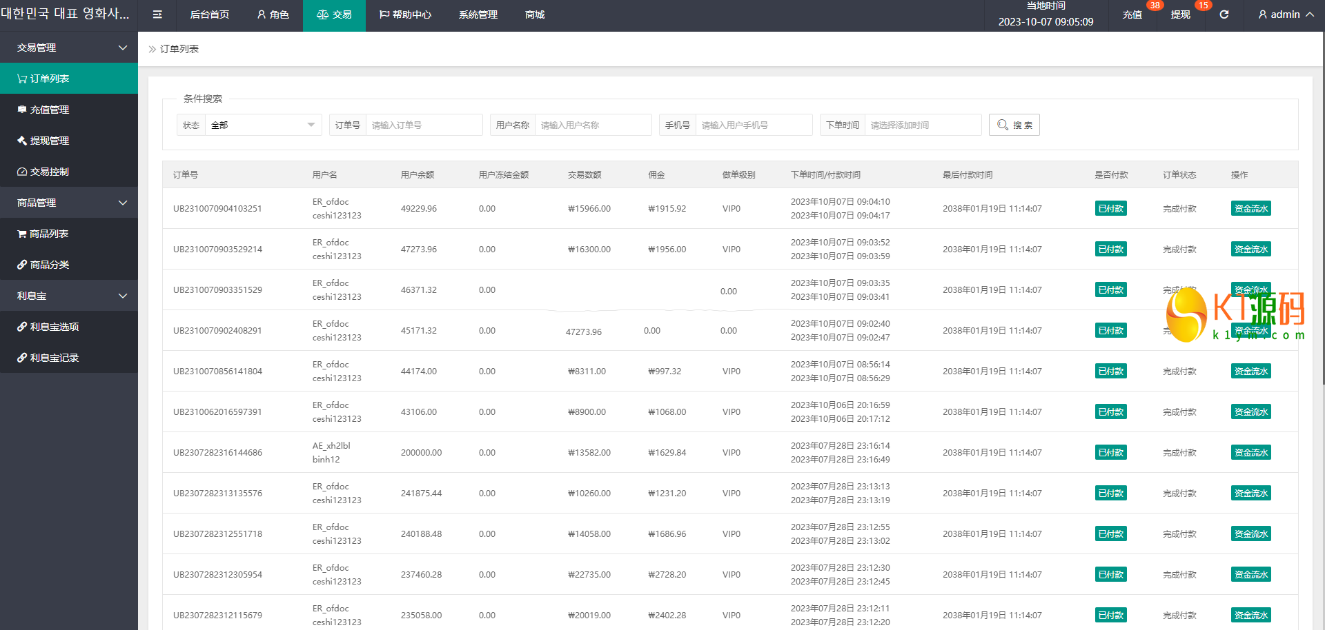Open 商品列表 in the sidebar

(x=48, y=234)
